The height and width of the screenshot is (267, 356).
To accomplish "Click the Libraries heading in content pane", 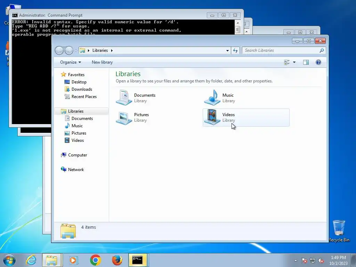I will click(x=128, y=74).
